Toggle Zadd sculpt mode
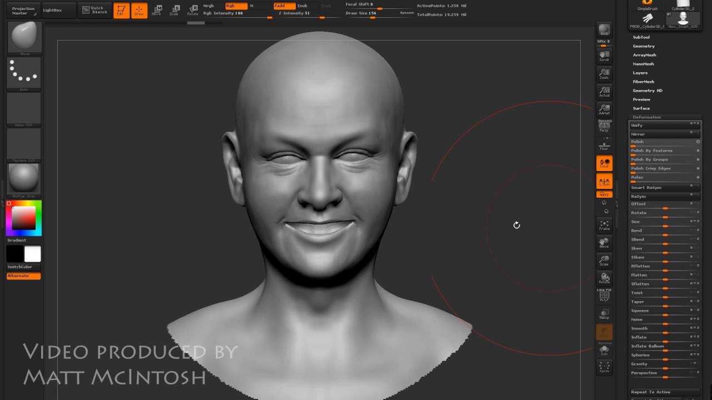 point(284,6)
